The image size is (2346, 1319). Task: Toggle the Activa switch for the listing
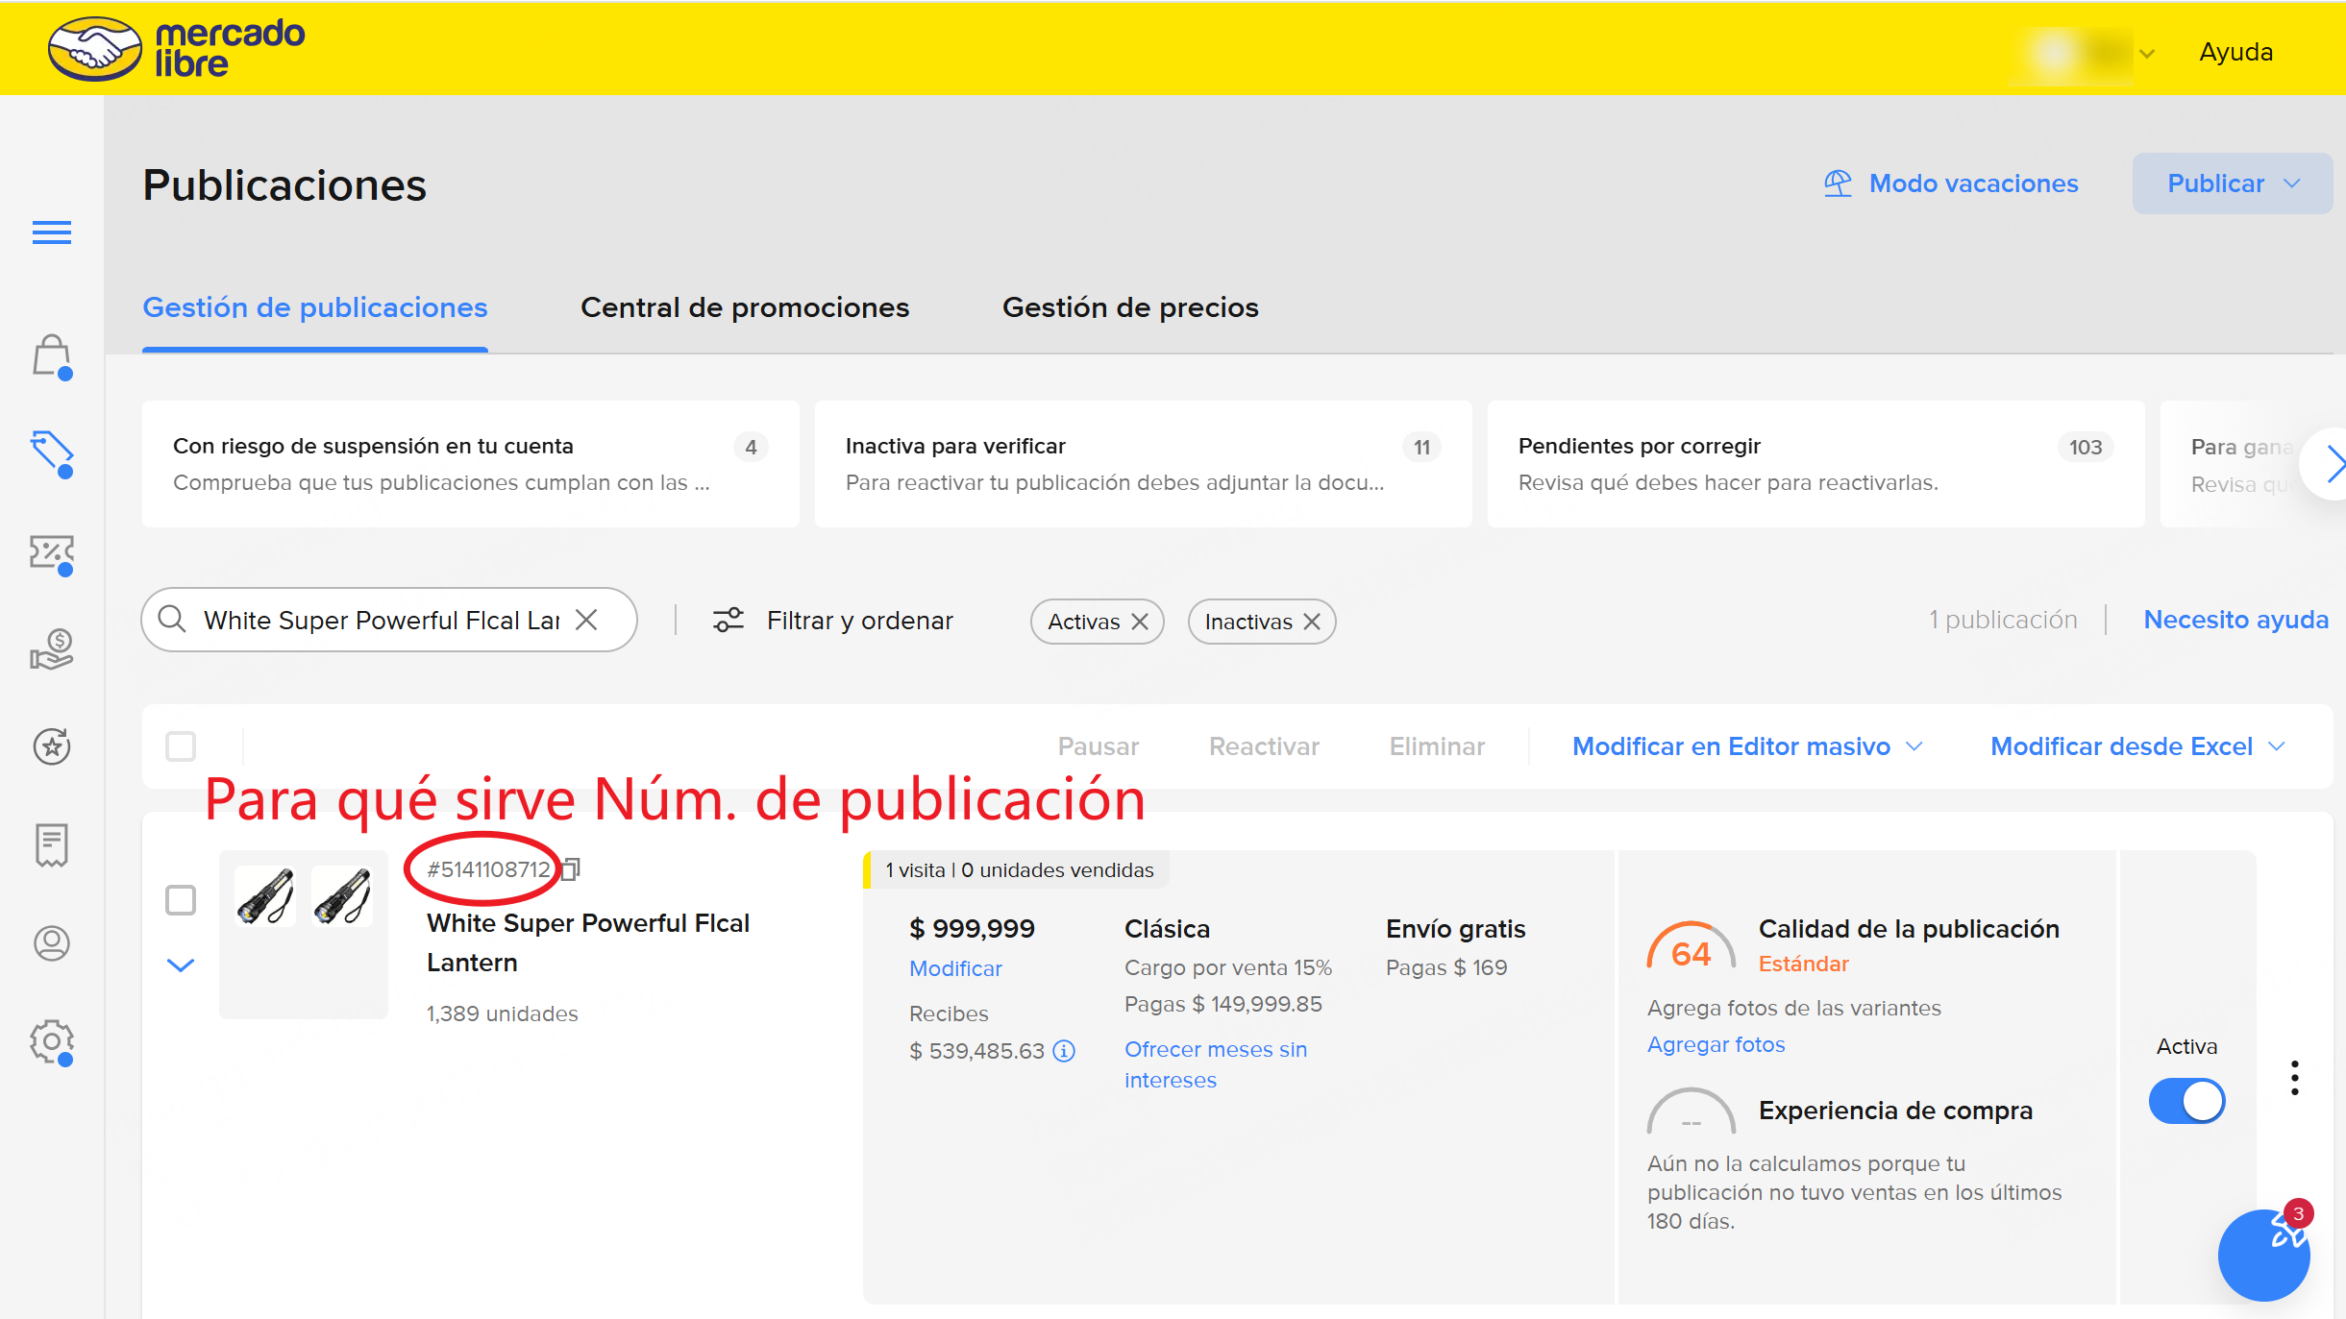tap(2187, 1101)
